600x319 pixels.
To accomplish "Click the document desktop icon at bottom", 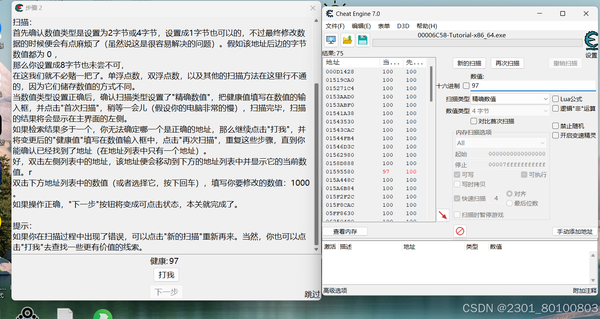I will point(65,314).
